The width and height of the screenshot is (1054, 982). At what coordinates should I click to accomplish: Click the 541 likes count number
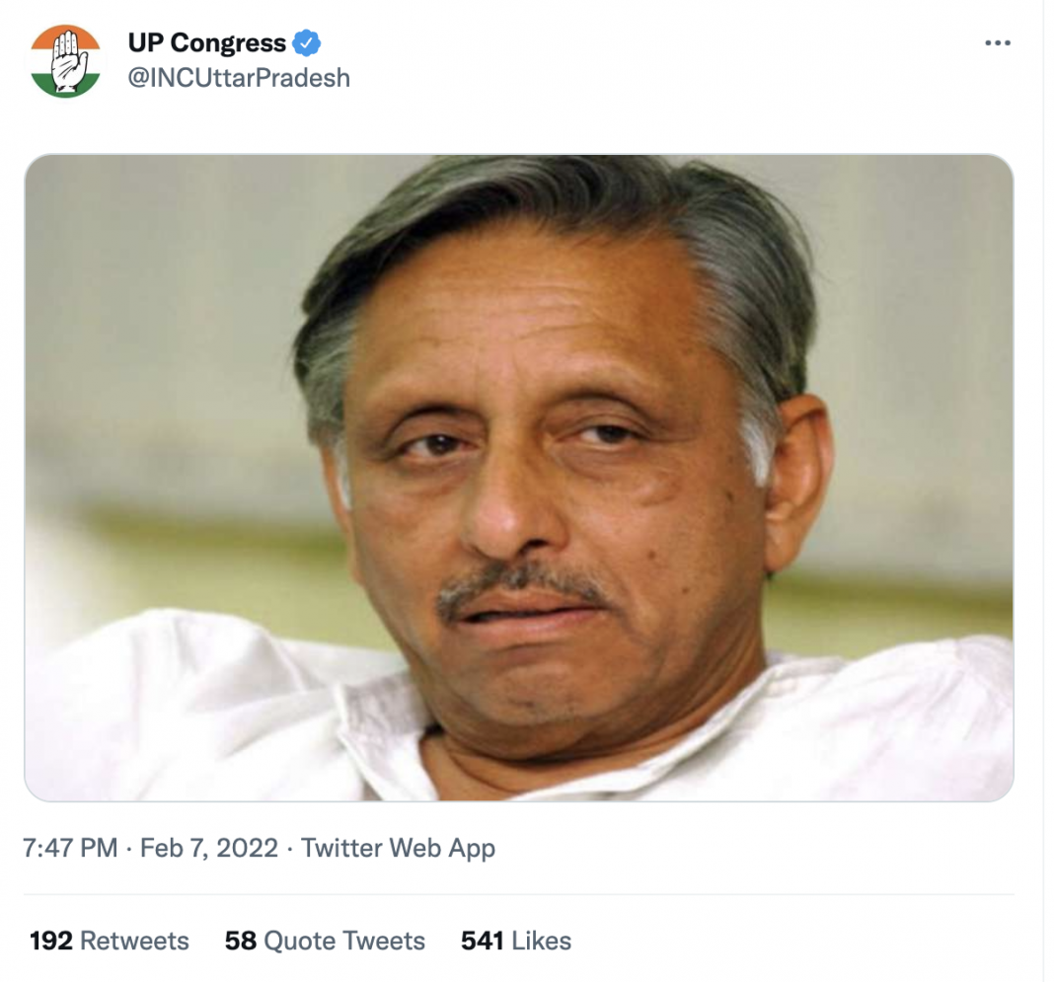[x=482, y=941]
